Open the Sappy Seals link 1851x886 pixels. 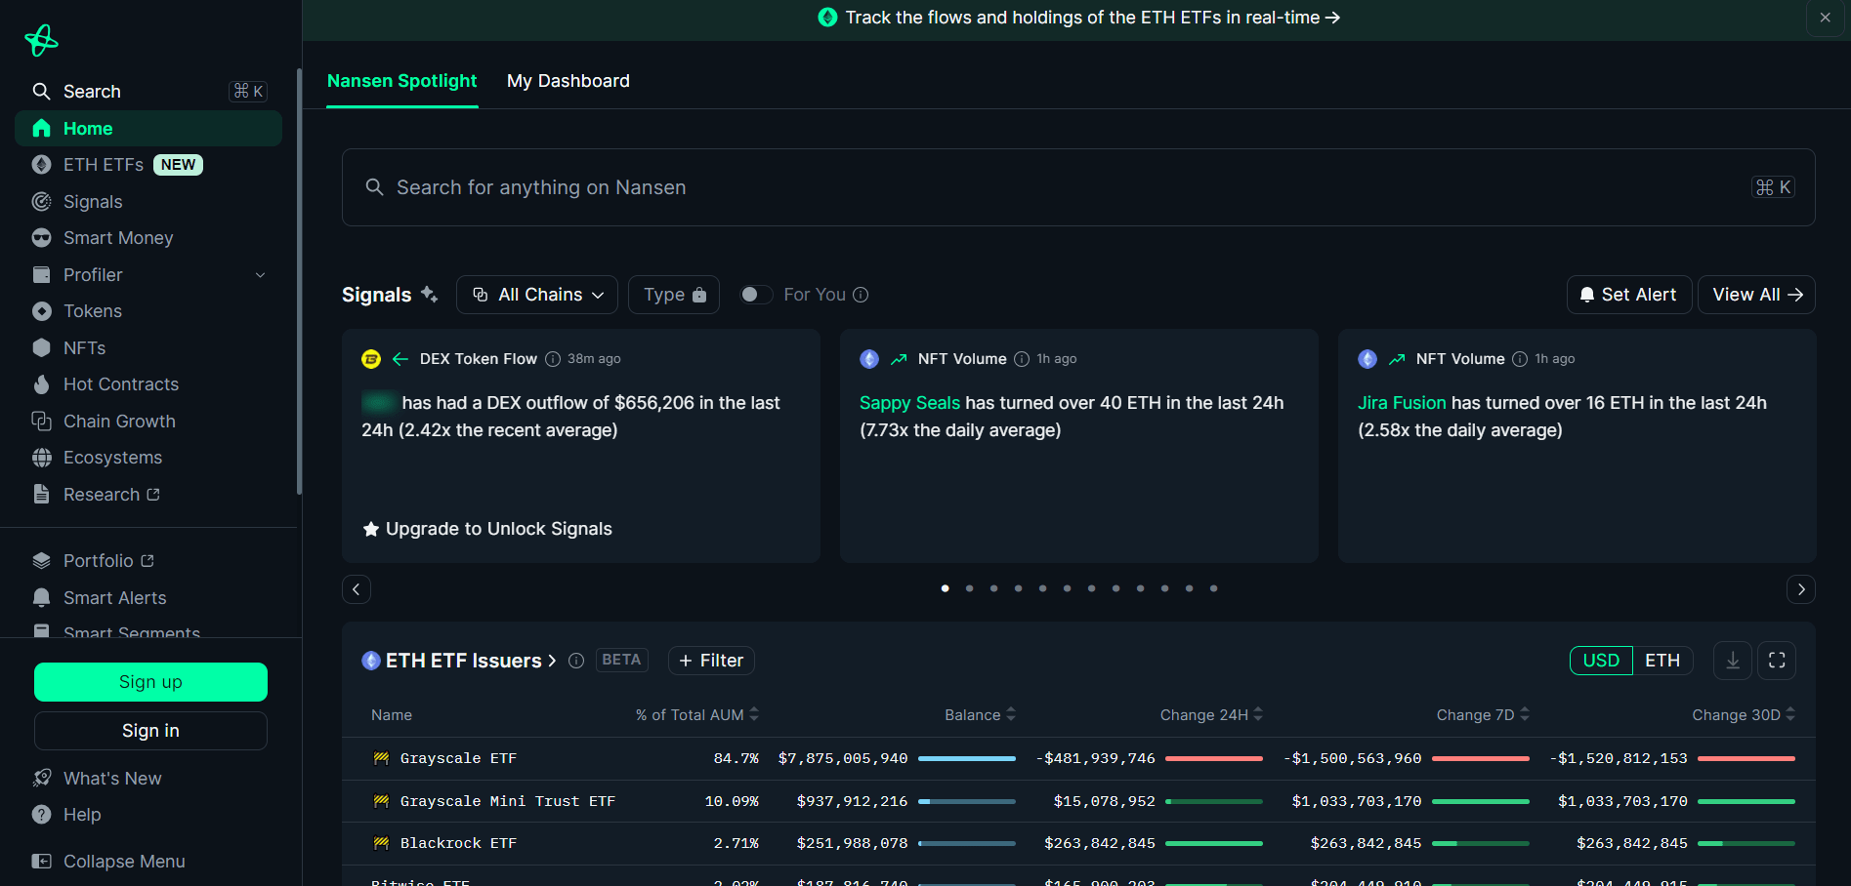[909, 403]
